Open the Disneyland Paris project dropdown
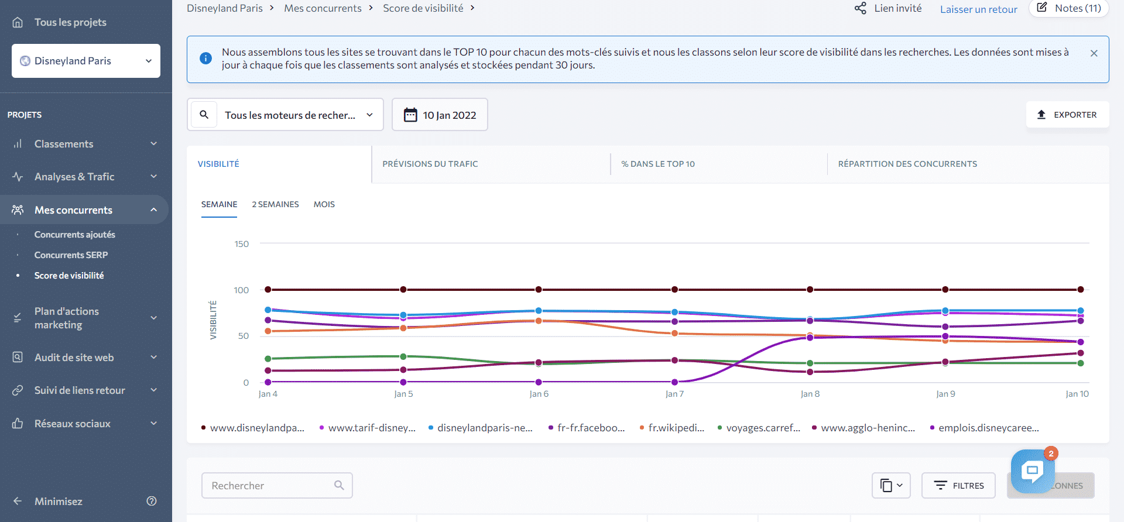The height and width of the screenshot is (522, 1124). click(86, 61)
